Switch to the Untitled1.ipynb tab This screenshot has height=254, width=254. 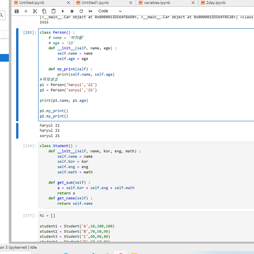(95, 3)
